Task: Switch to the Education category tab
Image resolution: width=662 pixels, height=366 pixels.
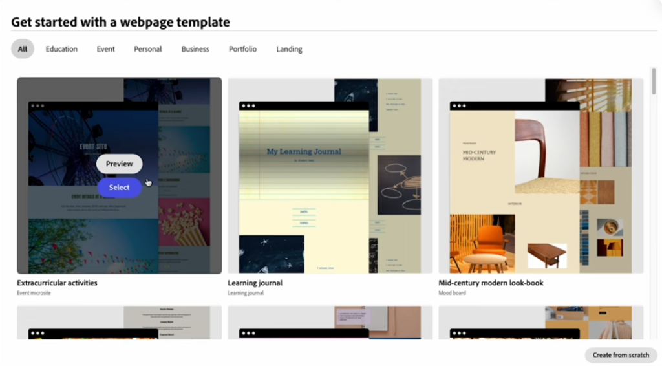Action: (61, 49)
